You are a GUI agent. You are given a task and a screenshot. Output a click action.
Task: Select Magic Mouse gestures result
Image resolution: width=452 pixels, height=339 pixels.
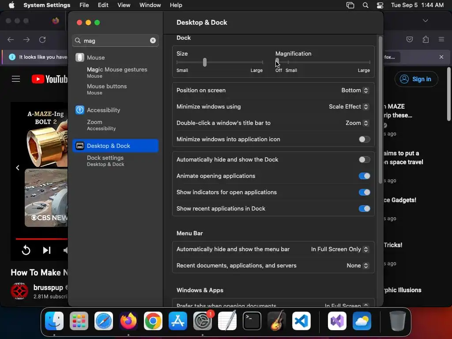tap(117, 72)
